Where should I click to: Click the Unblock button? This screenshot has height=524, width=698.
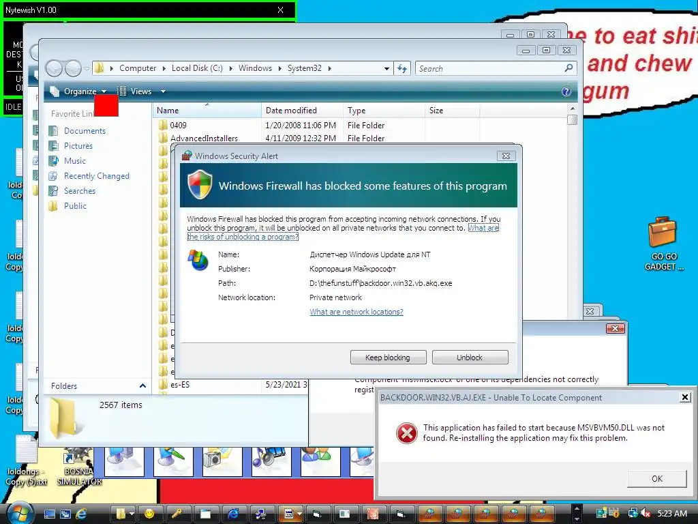pyautogui.click(x=470, y=358)
